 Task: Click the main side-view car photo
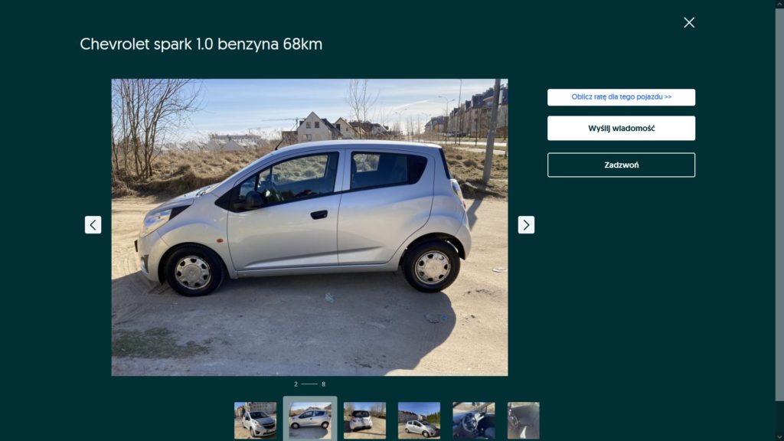[309, 227]
